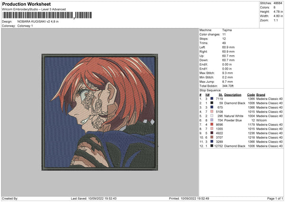This screenshot has width=285, height=202.
Task: Click the embroidered design preview image
Action: tap(100, 112)
